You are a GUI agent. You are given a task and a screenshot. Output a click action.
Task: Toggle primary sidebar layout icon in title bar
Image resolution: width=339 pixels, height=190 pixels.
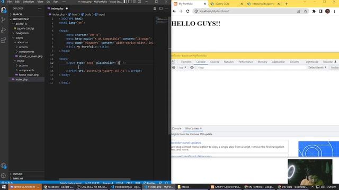click(125, 2)
